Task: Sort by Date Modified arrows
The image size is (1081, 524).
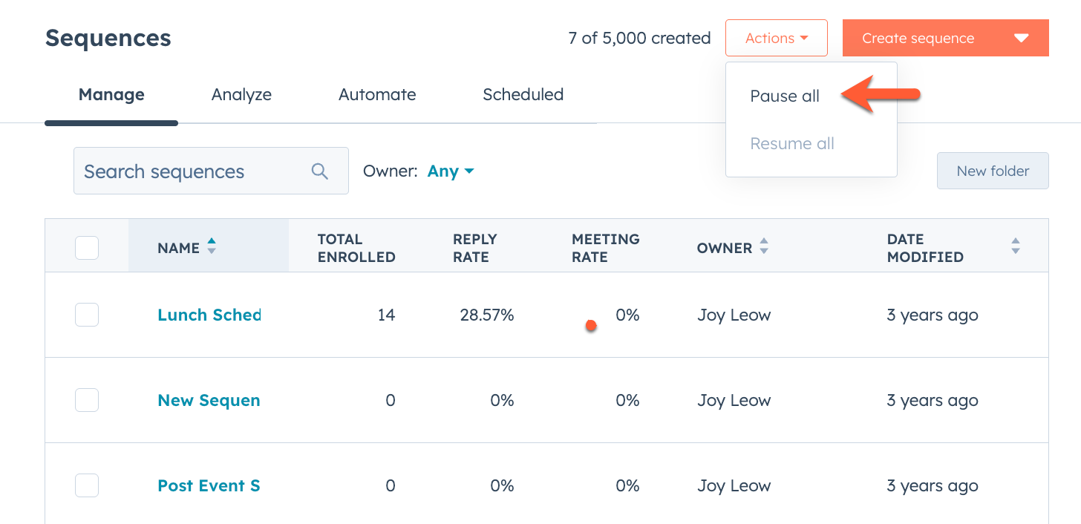Action: [x=1015, y=246]
